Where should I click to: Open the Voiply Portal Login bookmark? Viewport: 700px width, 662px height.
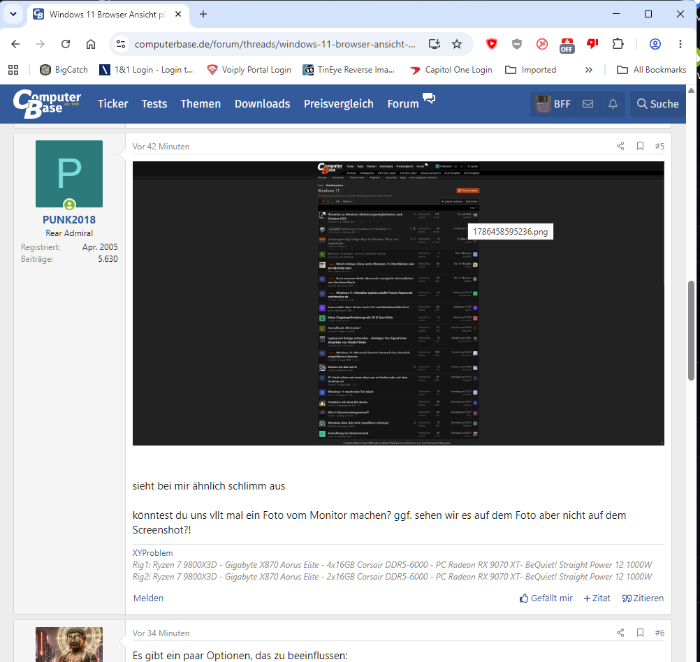[249, 70]
